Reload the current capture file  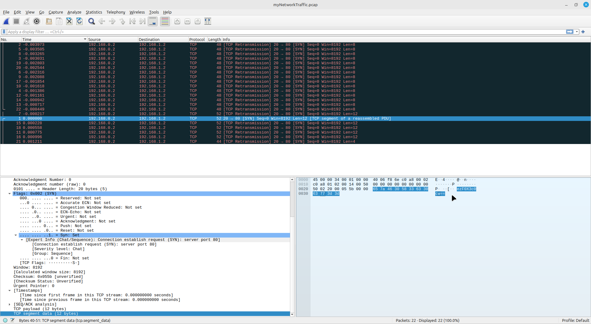79,21
